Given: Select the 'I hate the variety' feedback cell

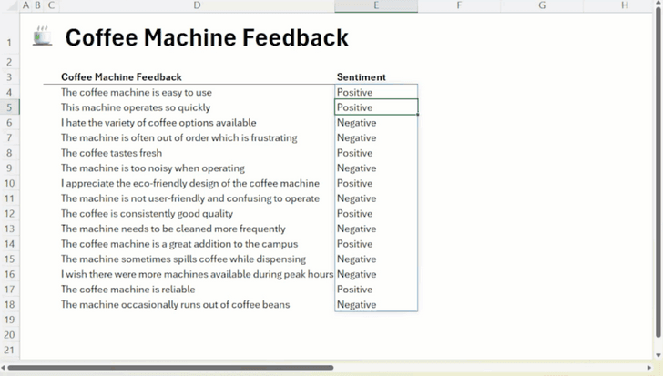Looking at the screenshot, I should point(158,123).
